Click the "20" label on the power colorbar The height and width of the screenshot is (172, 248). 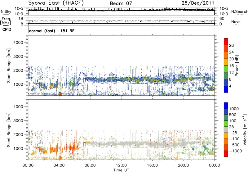(231, 59)
